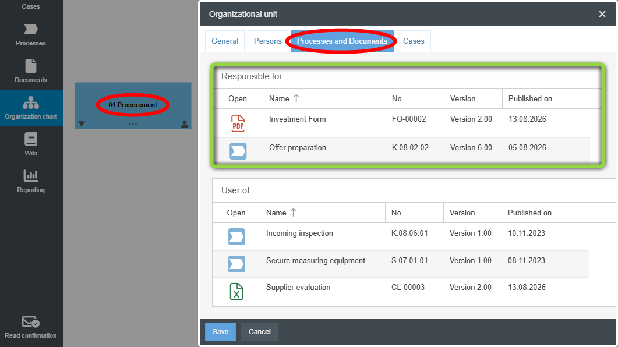Screen dimensions: 618x347
Task: Open the Wiki sidebar section
Action: pyautogui.click(x=31, y=144)
